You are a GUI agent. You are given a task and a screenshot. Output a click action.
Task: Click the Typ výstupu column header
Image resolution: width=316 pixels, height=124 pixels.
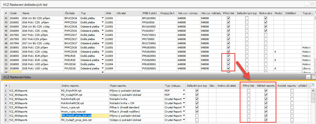[x=175, y=86]
